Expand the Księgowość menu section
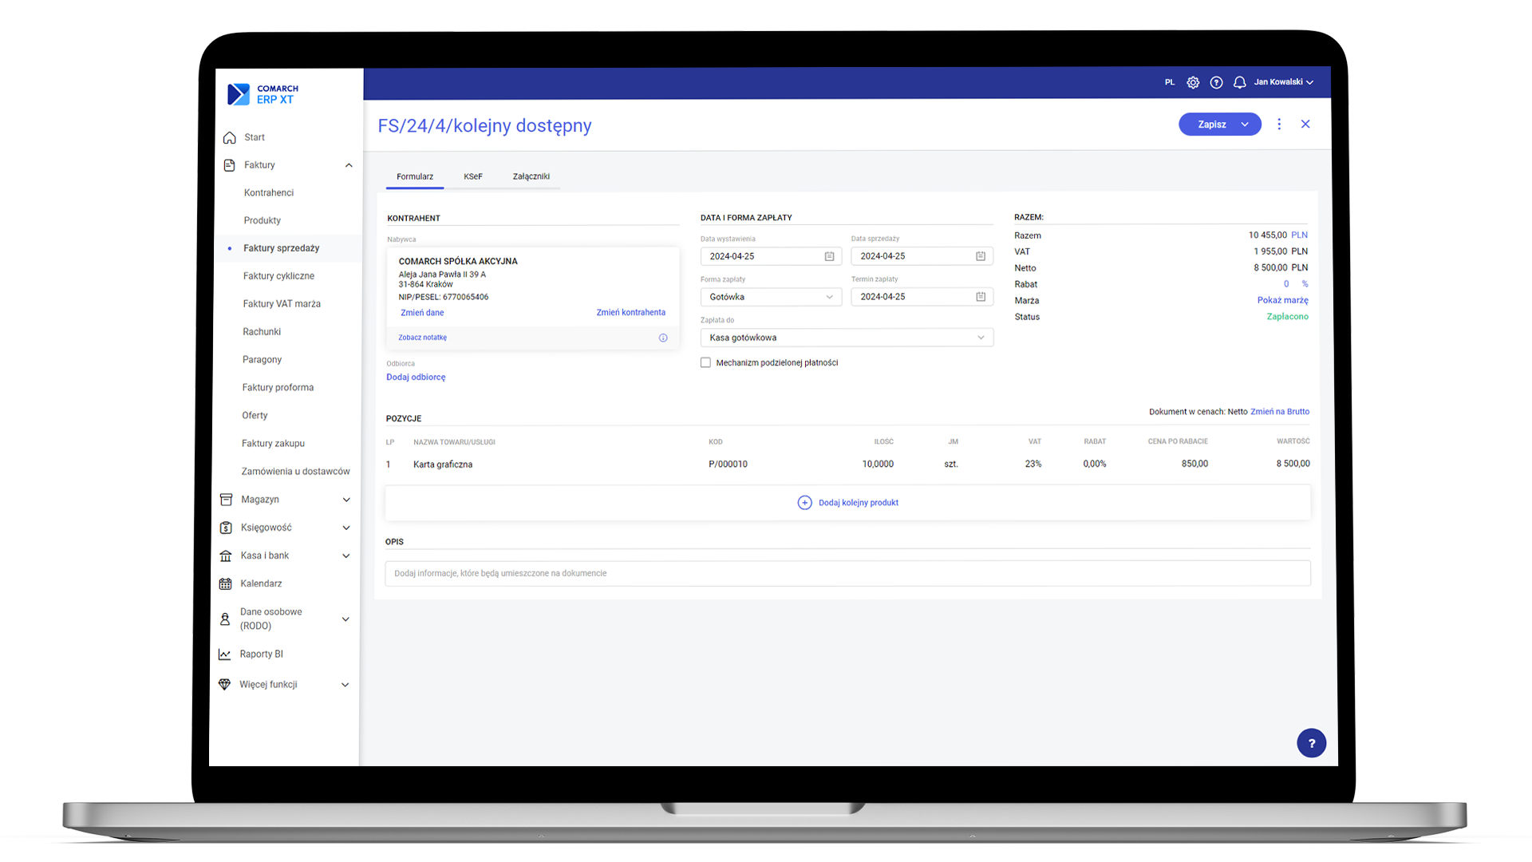This screenshot has width=1532, height=862. click(346, 528)
